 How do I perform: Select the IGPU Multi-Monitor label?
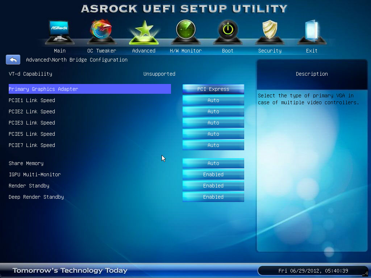[35, 174]
